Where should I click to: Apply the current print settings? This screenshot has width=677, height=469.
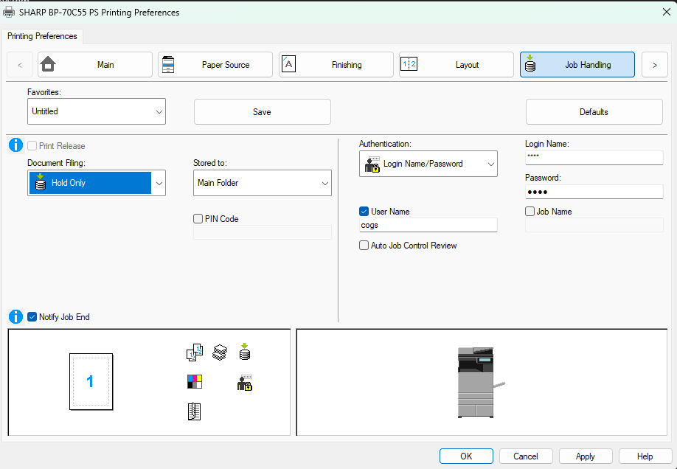[585, 456]
